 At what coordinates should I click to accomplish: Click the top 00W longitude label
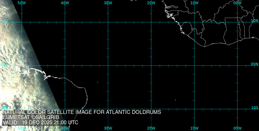click(237, 3)
